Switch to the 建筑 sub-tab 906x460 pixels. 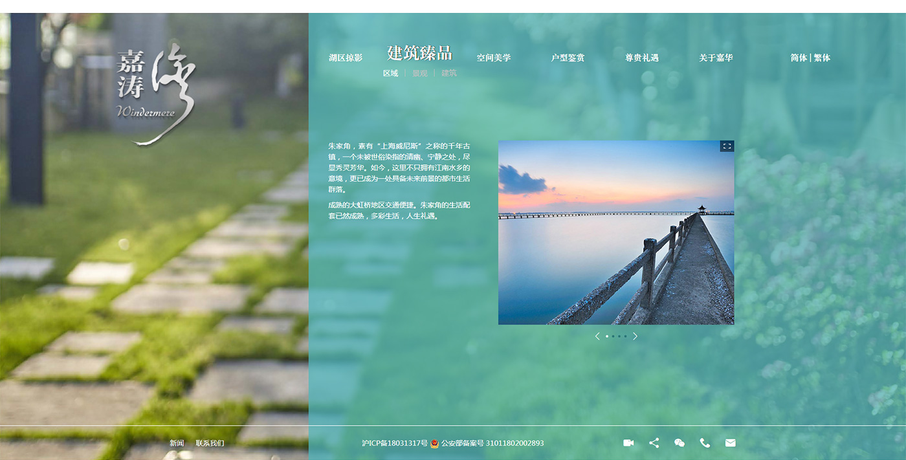(449, 74)
